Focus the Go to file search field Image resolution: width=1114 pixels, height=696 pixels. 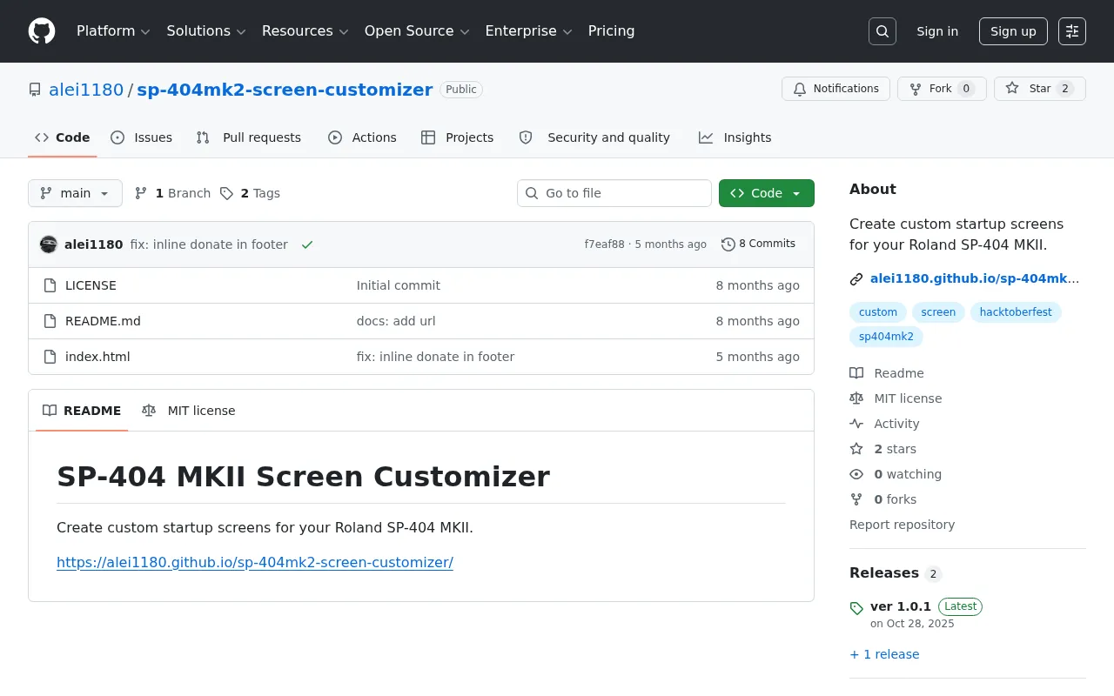pos(614,193)
